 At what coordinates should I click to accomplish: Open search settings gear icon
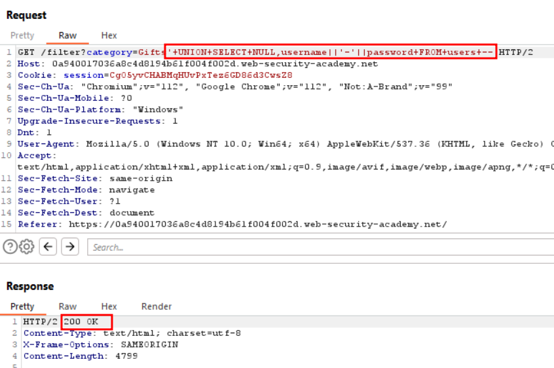(27, 246)
